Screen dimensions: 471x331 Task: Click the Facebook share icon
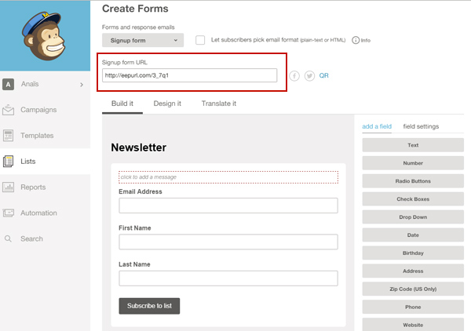tap(295, 76)
